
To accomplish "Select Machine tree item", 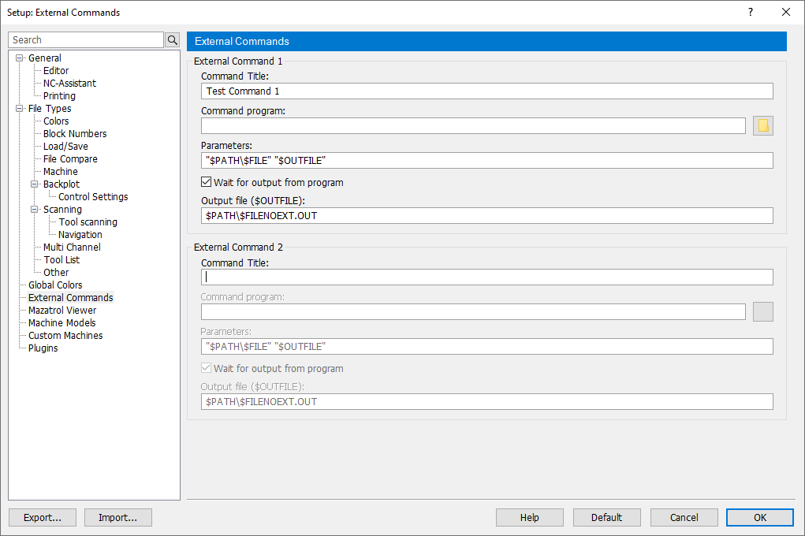I will [x=60, y=172].
